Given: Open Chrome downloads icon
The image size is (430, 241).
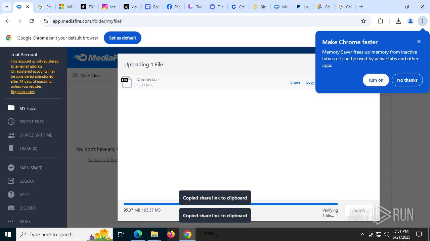Looking at the screenshot, I should [x=398, y=21].
